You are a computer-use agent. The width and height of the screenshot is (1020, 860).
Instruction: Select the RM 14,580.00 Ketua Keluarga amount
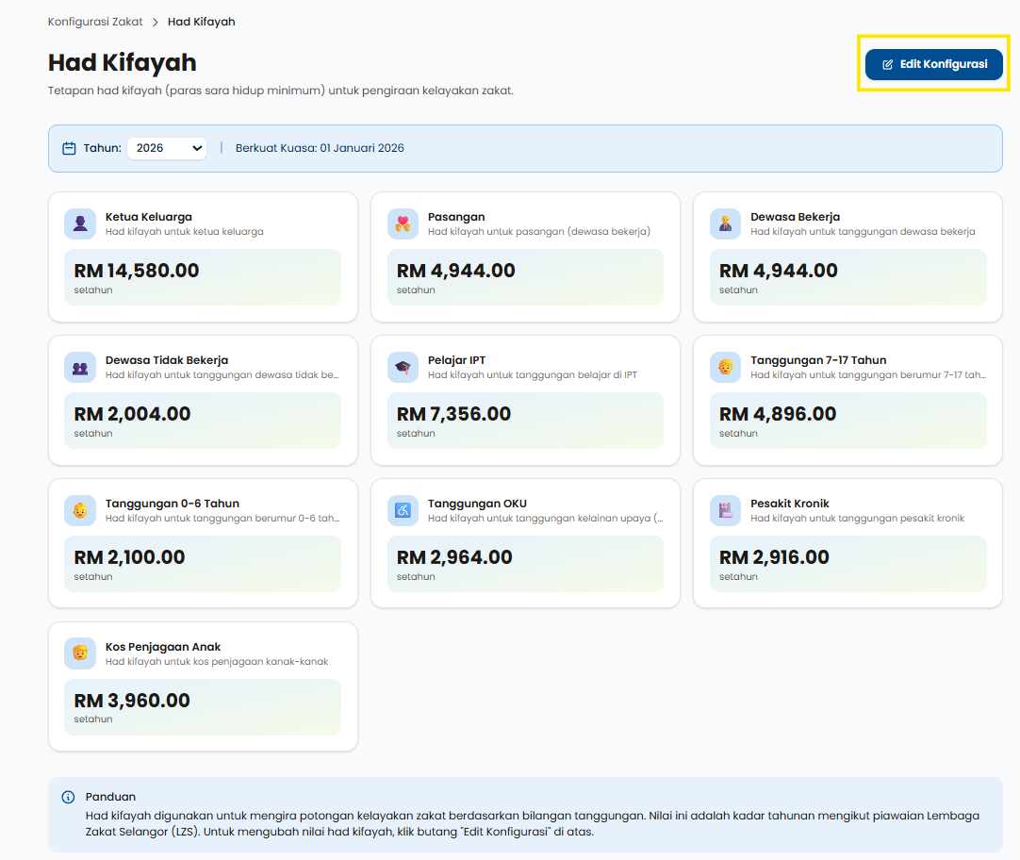(137, 271)
